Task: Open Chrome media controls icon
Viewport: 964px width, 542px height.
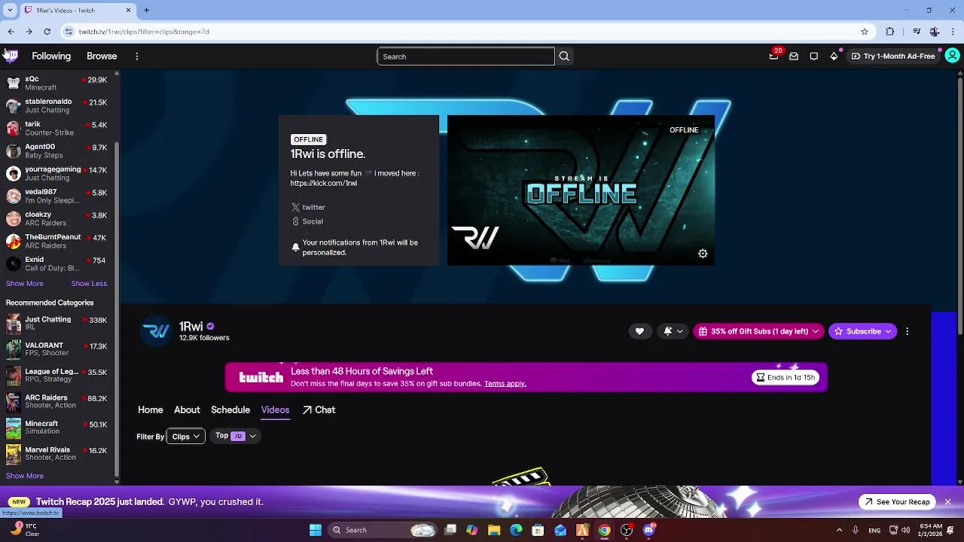Action: pos(916,32)
